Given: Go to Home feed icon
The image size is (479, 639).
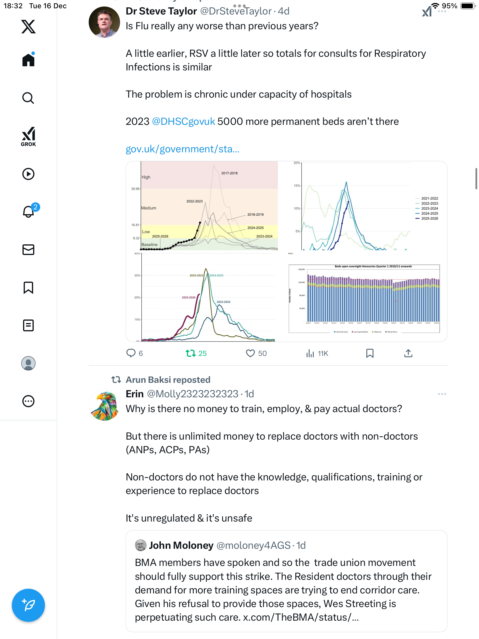Looking at the screenshot, I should pos(28,60).
